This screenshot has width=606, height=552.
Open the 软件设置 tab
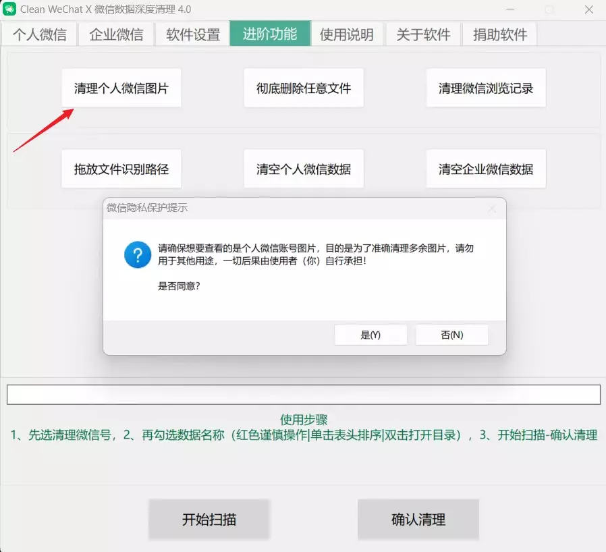point(193,34)
